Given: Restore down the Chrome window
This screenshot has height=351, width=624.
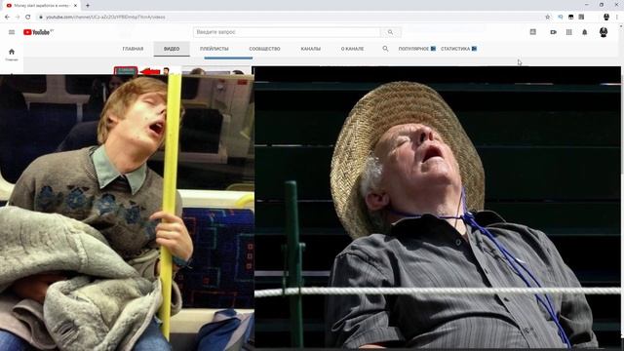Looking at the screenshot, I should click(602, 5).
